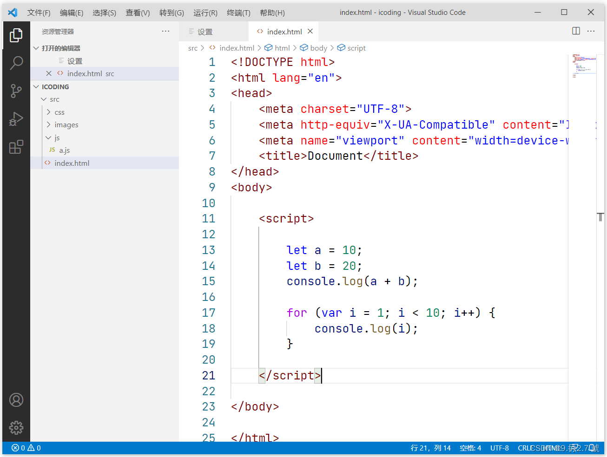
Task: Click the <title>Document</title> line
Action: pos(339,156)
